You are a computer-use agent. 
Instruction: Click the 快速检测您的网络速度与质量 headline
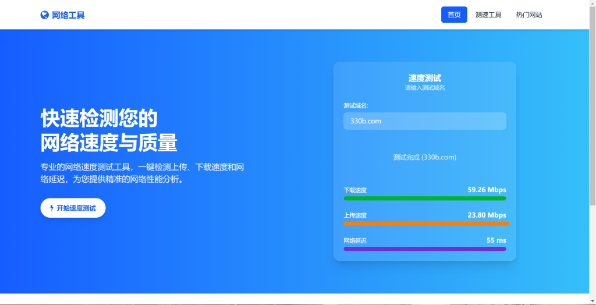tap(109, 130)
